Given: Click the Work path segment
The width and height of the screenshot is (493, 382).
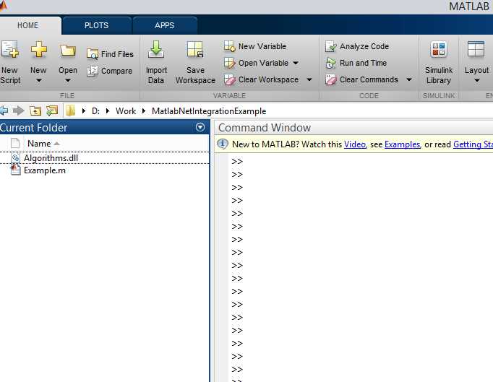Looking at the screenshot, I should pyautogui.click(x=126, y=111).
